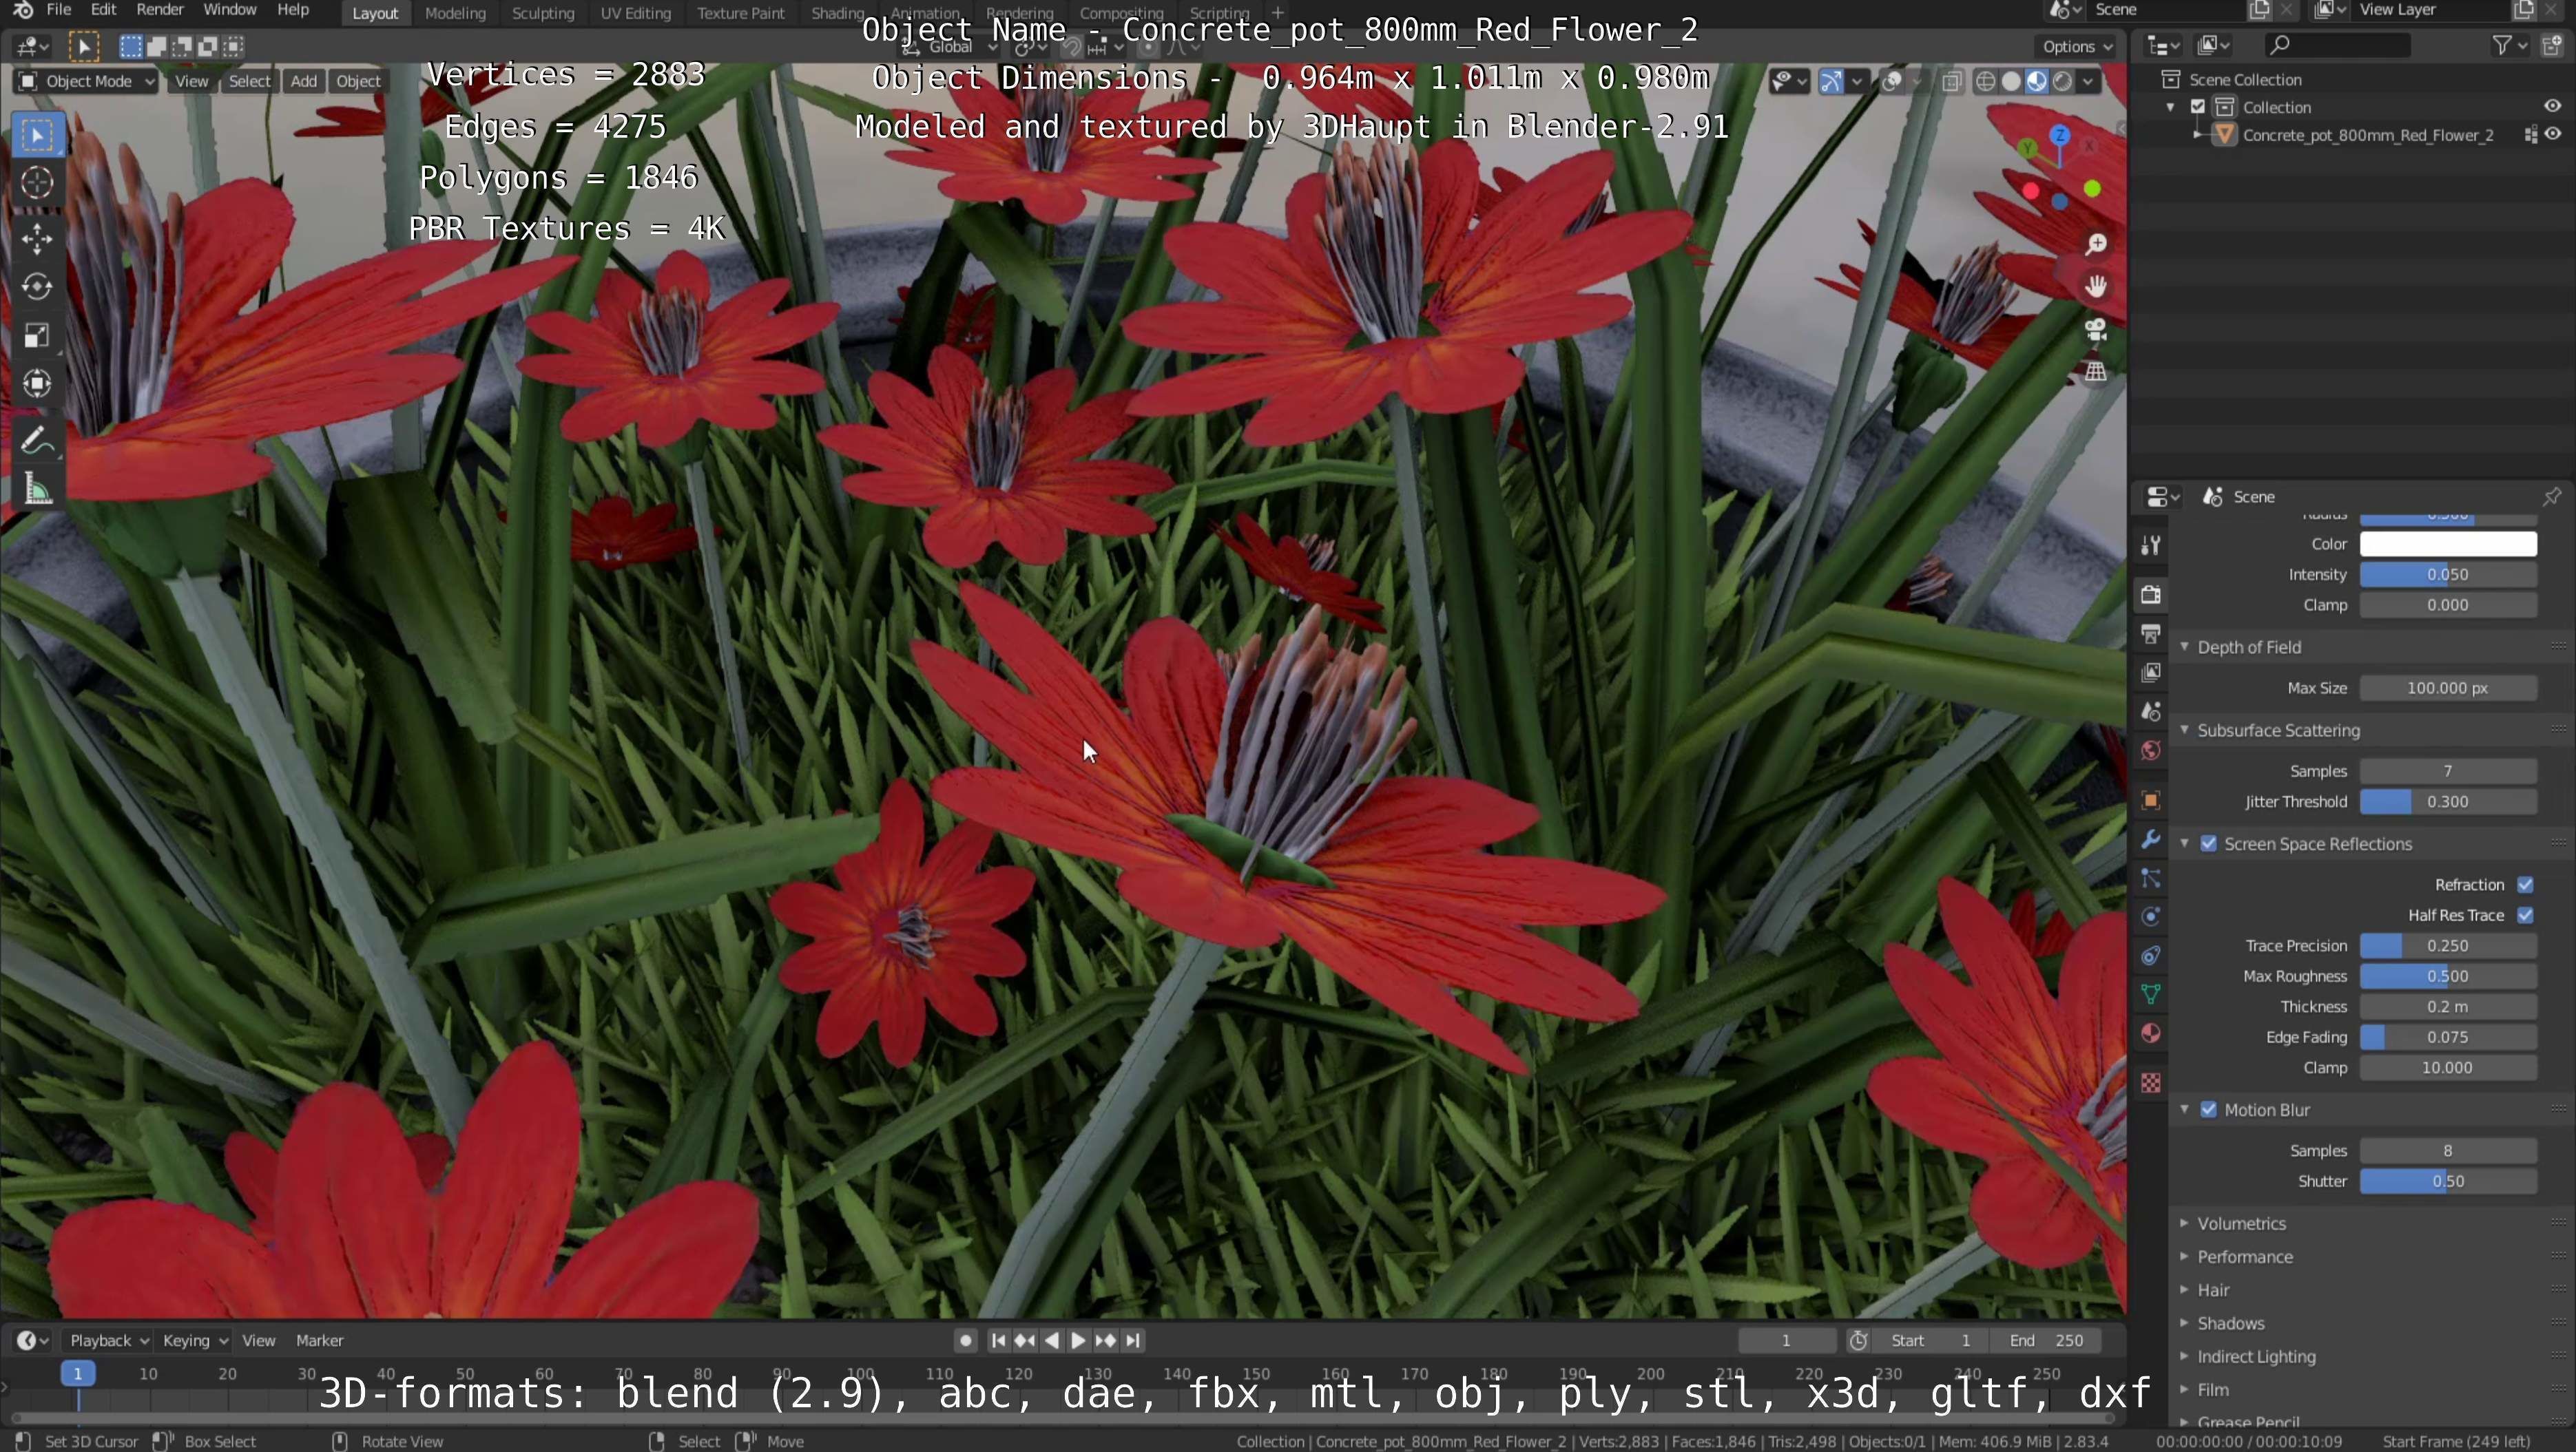This screenshot has width=2576, height=1452.
Task: Select the 3D Cursor tool
Action: point(37,182)
